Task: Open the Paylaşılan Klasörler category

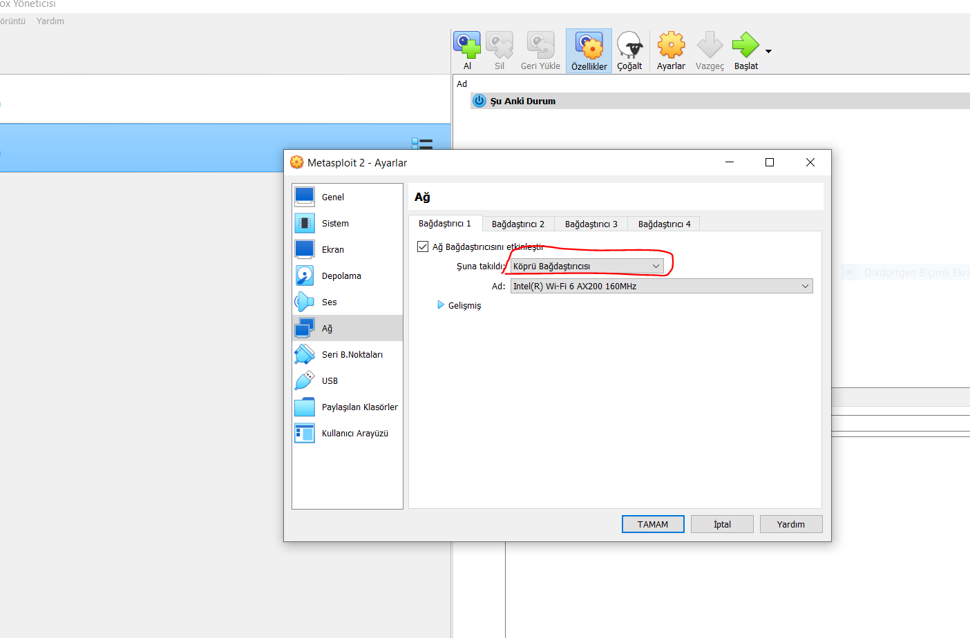Action: pos(348,407)
